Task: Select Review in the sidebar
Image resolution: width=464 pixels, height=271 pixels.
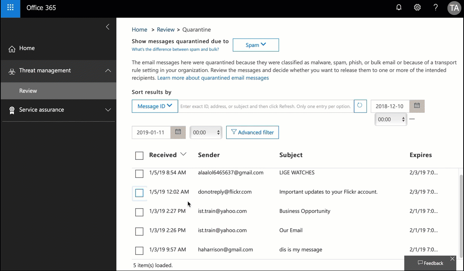Action: pyautogui.click(x=59, y=91)
